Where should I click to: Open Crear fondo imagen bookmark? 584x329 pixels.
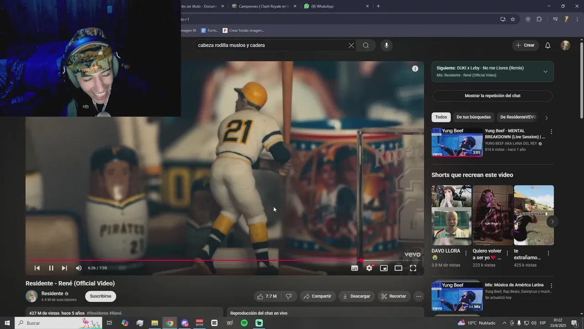pos(244,31)
